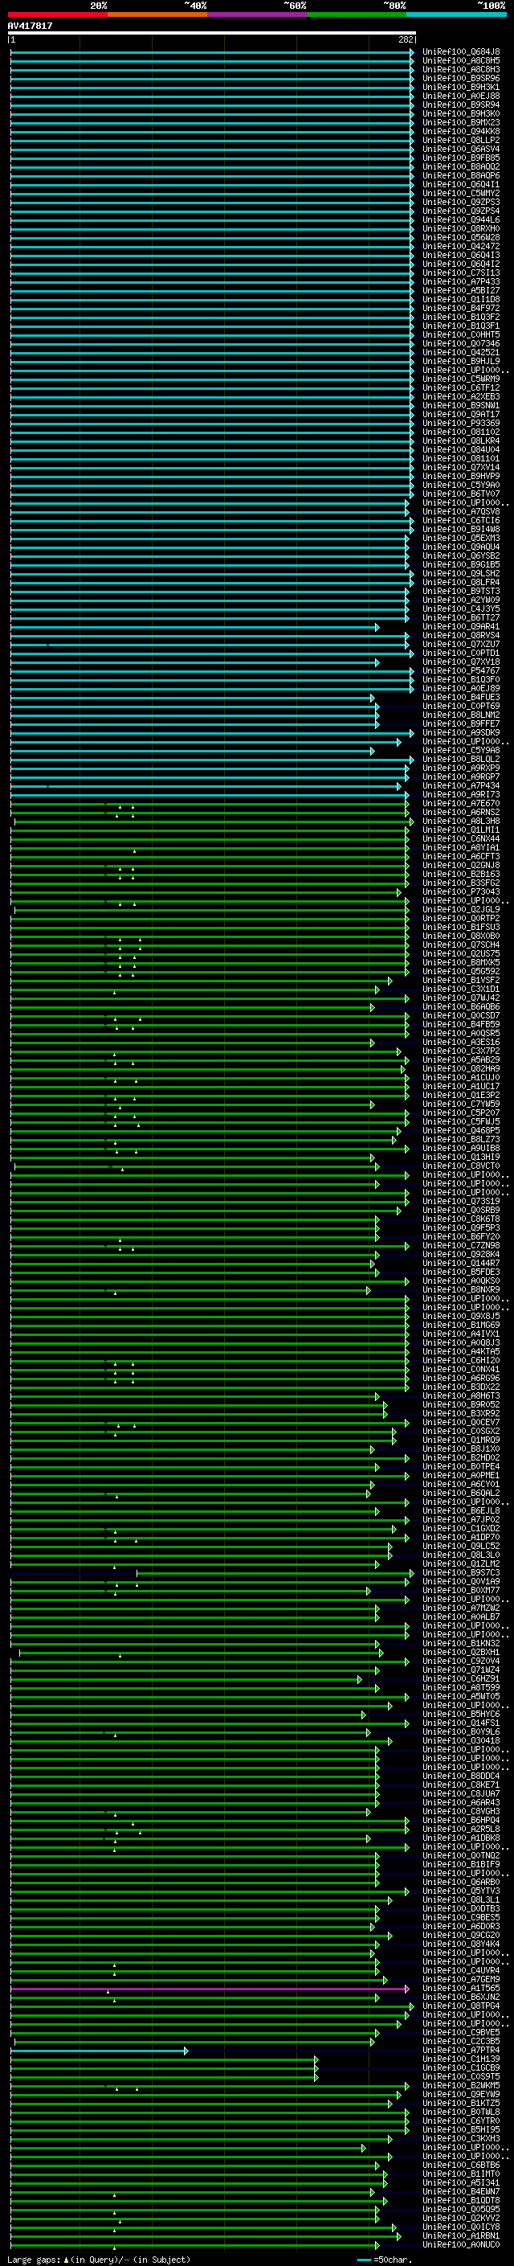Click the purple ~60% identity legend bar

coord(258,14)
